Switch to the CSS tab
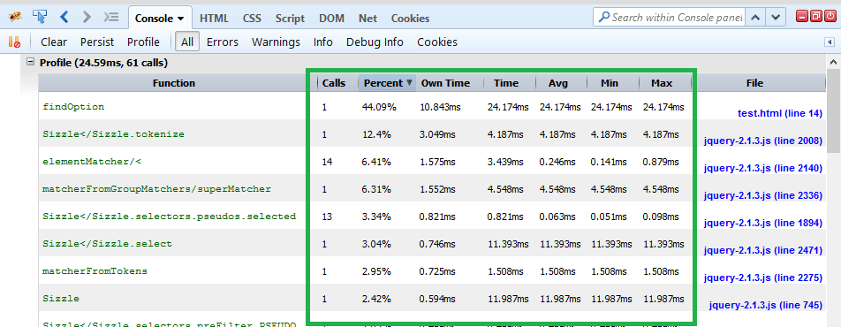 [252, 19]
